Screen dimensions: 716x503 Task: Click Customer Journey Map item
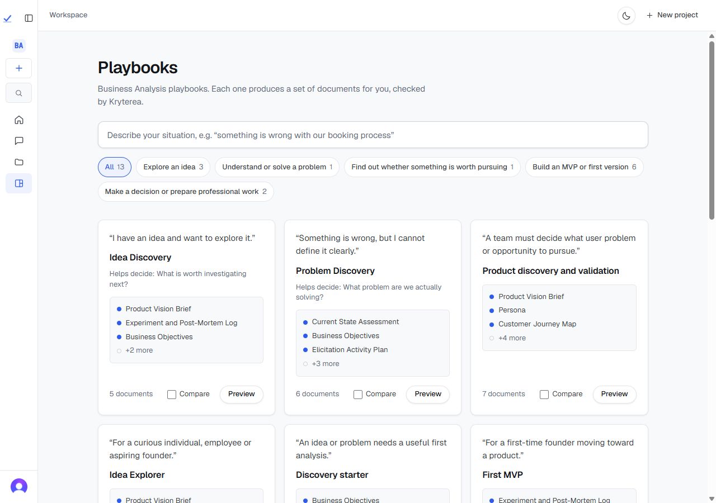(537, 324)
